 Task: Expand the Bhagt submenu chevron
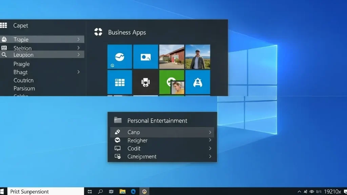[x=78, y=72]
